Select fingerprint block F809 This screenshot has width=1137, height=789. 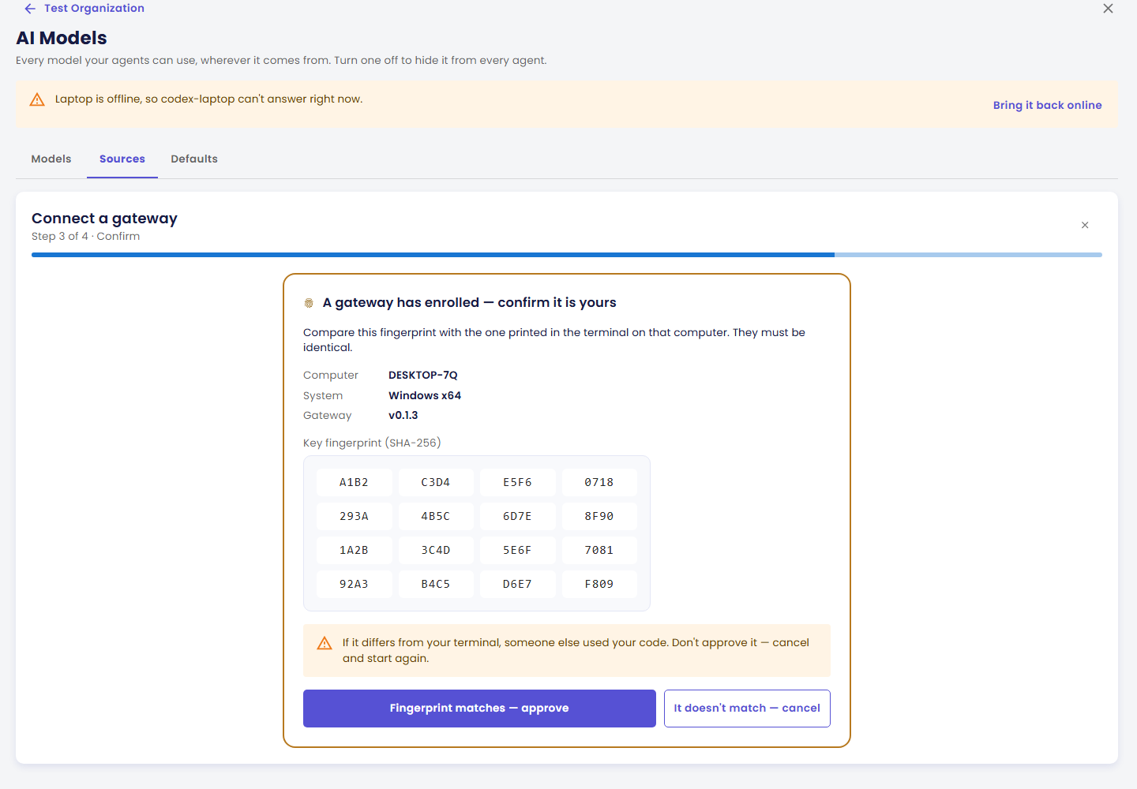pyautogui.click(x=599, y=585)
